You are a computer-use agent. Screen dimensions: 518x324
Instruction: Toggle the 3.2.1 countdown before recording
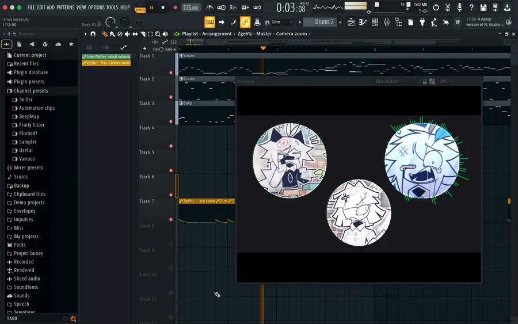coord(233,7)
